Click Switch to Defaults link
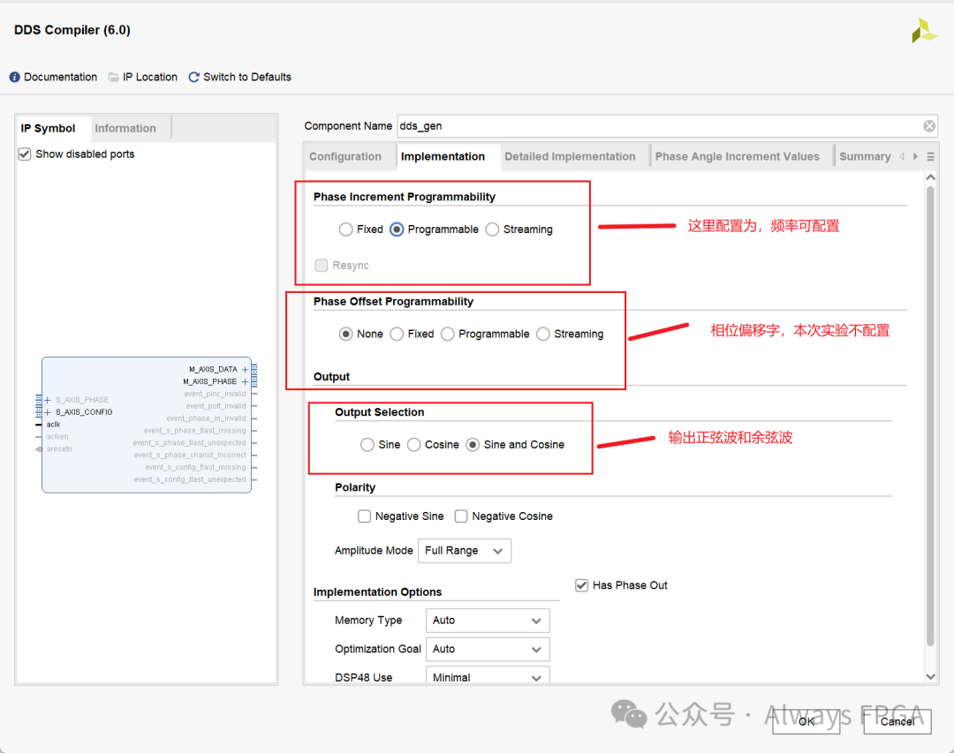The width and height of the screenshot is (954, 753). pyautogui.click(x=247, y=78)
